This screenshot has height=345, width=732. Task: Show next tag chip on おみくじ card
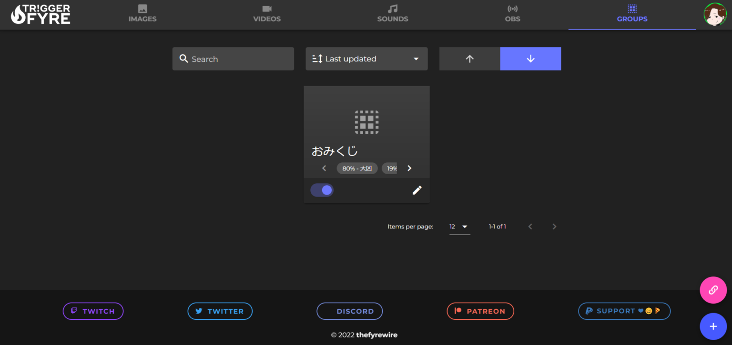point(409,168)
